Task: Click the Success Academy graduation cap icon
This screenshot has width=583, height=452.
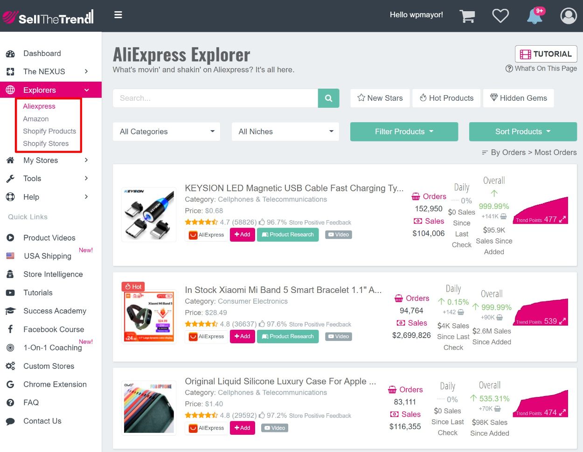Action: 10,311
